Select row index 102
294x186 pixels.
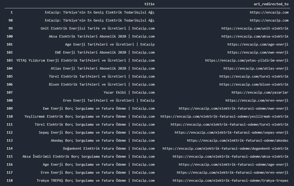point(10,52)
